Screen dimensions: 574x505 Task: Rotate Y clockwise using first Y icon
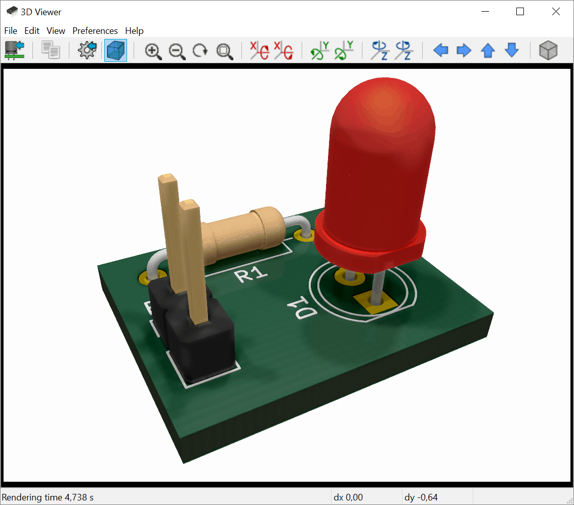[320, 51]
